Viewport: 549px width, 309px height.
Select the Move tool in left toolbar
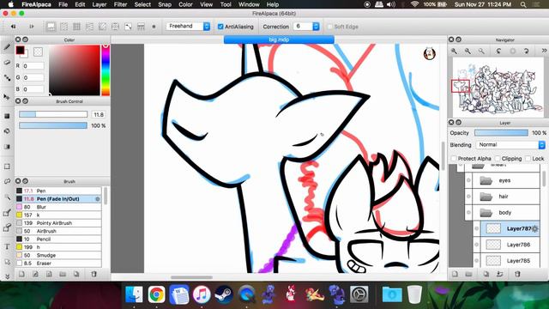click(x=7, y=97)
